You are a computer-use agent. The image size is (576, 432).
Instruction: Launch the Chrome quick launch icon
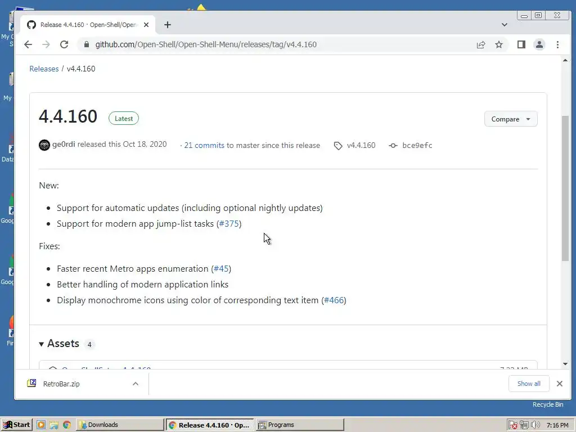coord(67,425)
